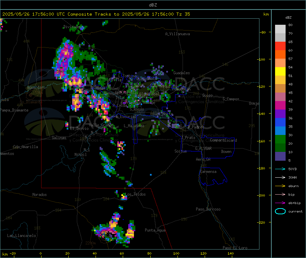Click the 'Paso_Barroso' place label
This screenshot has height=258, width=306.
pyautogui.click(x=208, y=209)
